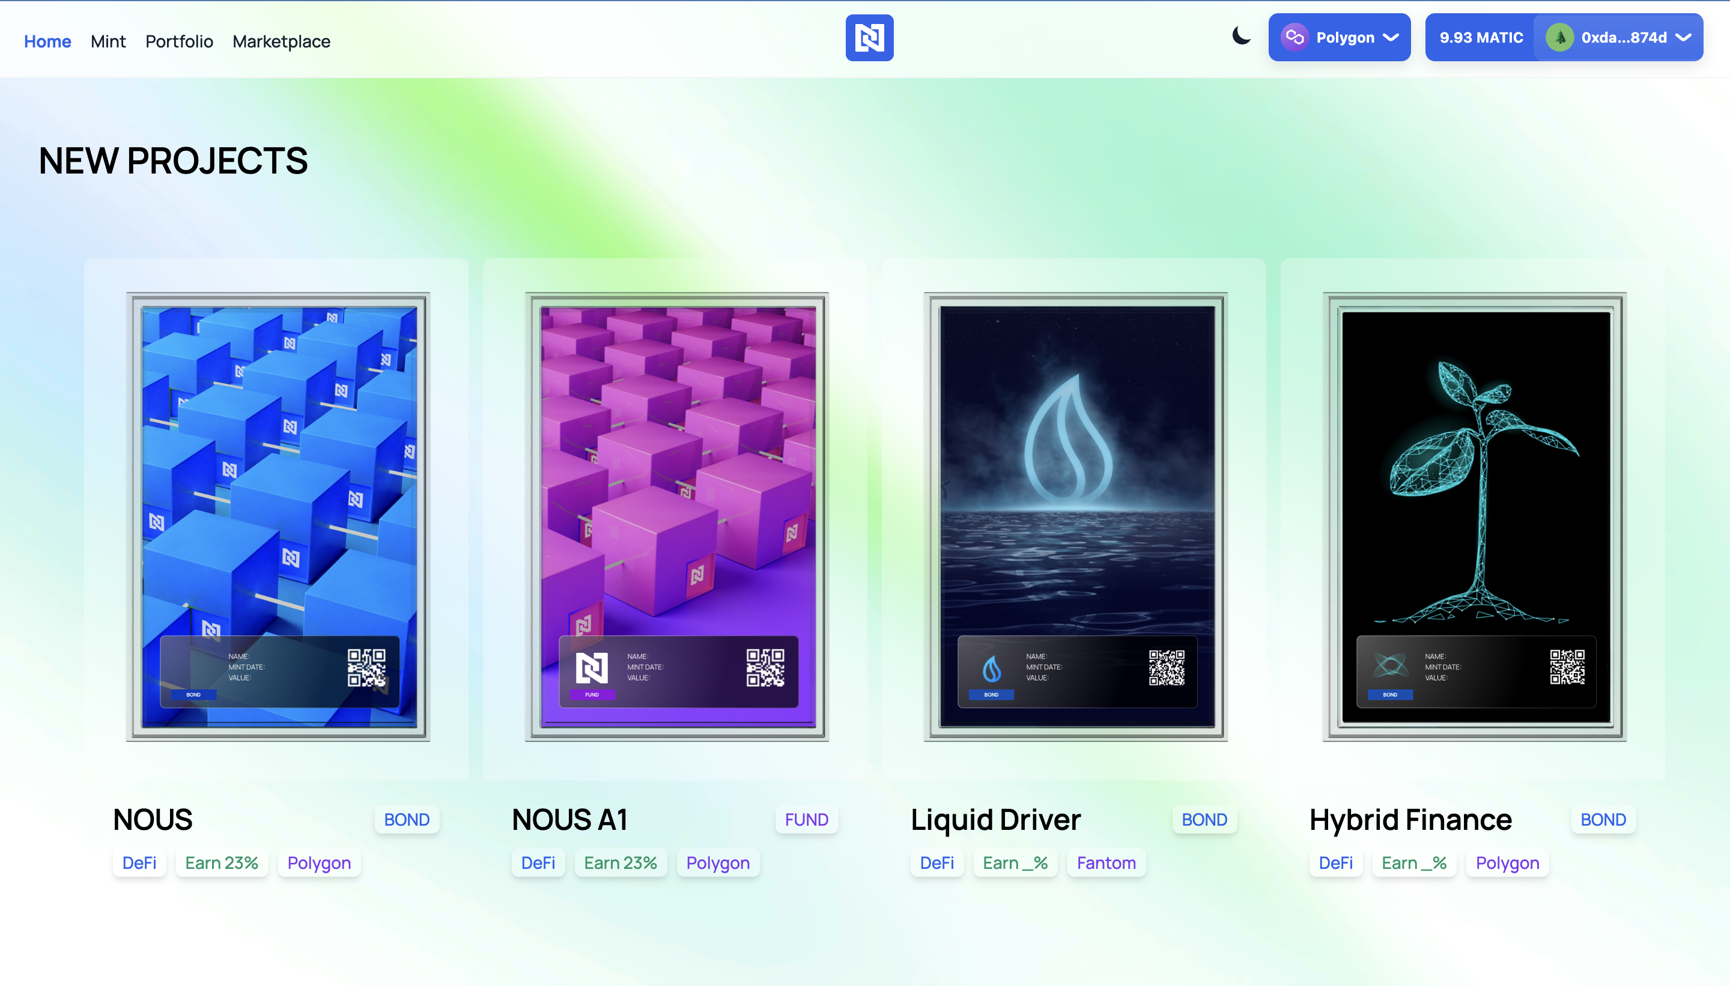Expand the Polygon network dropdown chevron
Screen dimensions: 1730x986
[1391, 37]
